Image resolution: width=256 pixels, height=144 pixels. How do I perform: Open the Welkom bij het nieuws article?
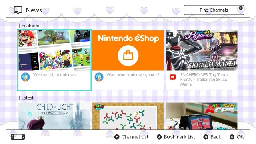(x=54, y=60)
